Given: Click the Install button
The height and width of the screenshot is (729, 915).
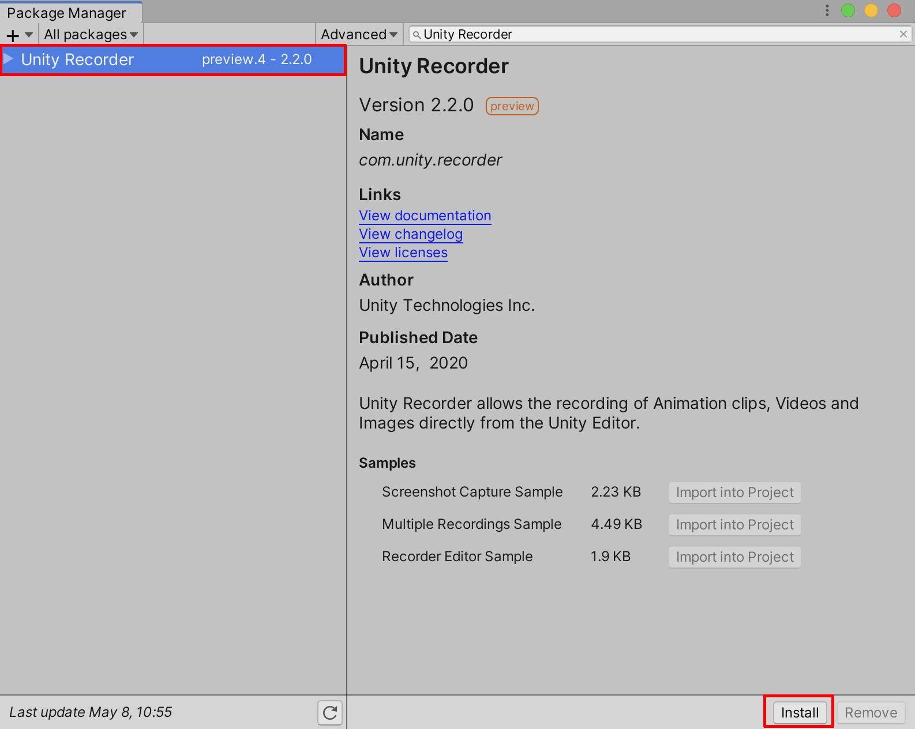Looking at the screenshot, I should [800, 713].
